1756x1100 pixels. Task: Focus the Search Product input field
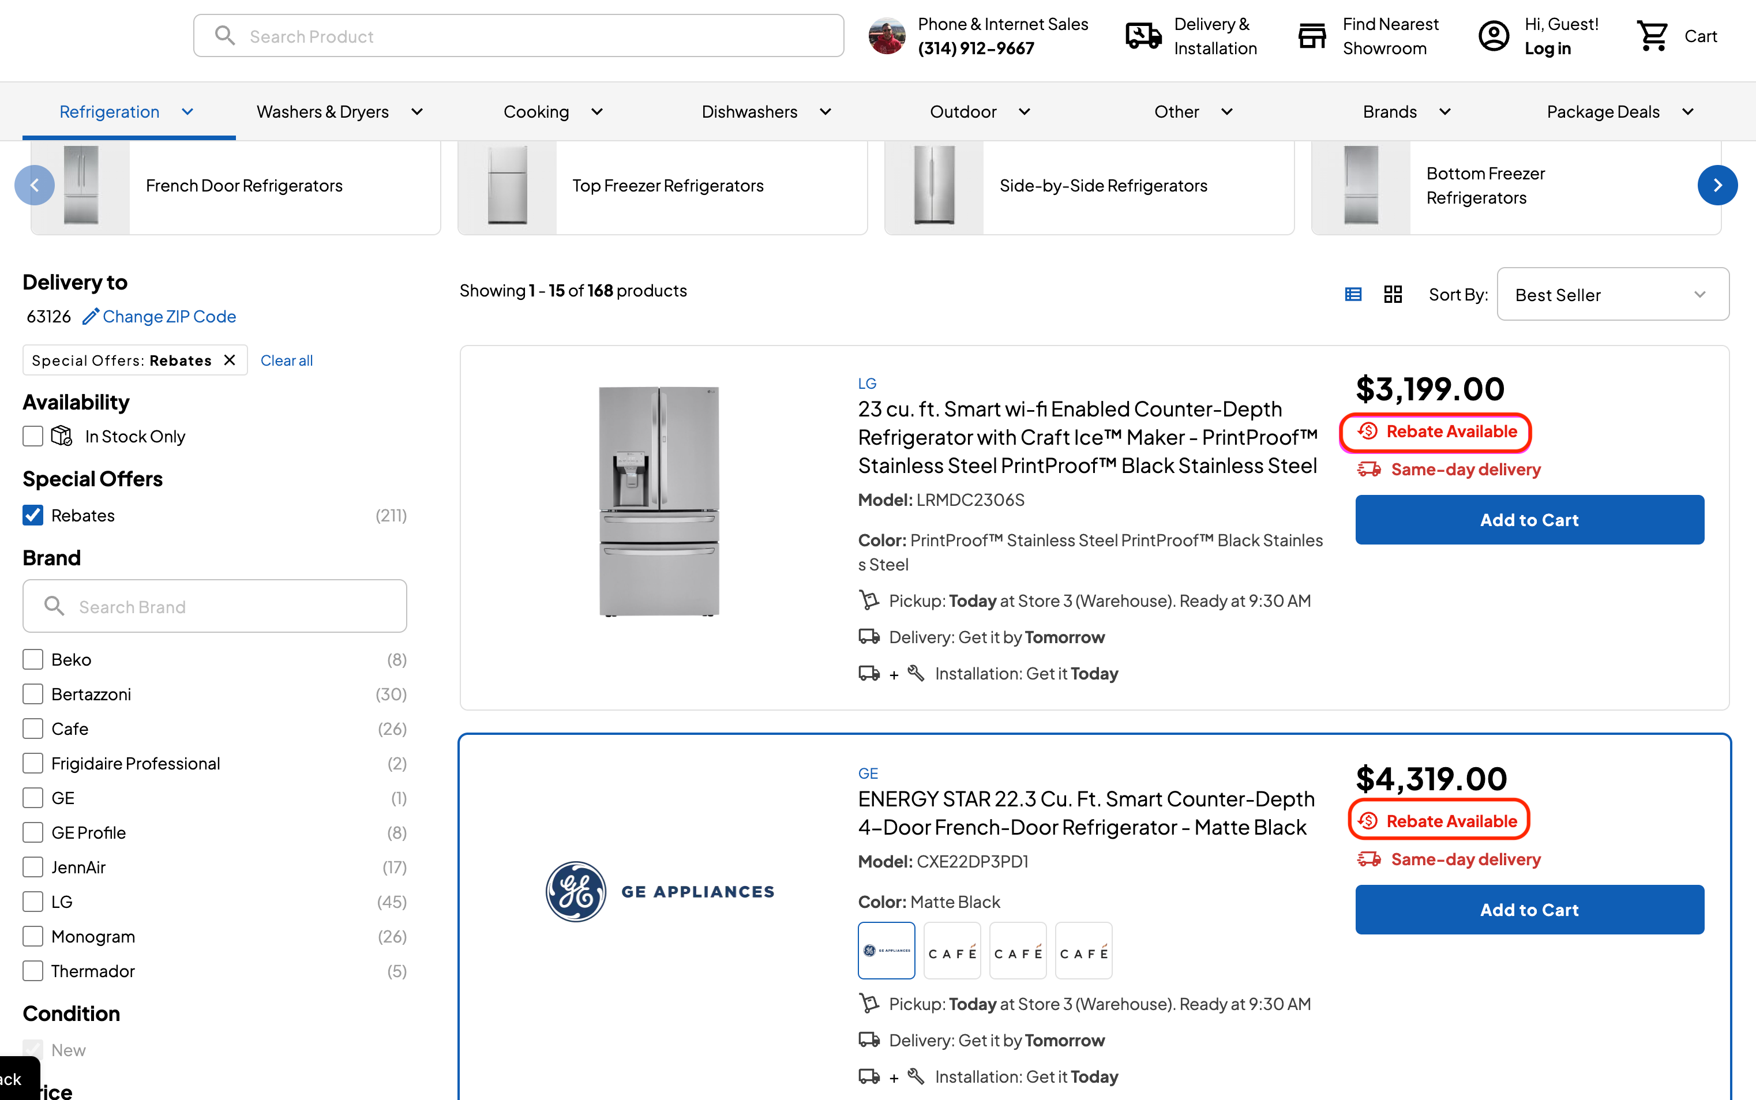(519, 36)
